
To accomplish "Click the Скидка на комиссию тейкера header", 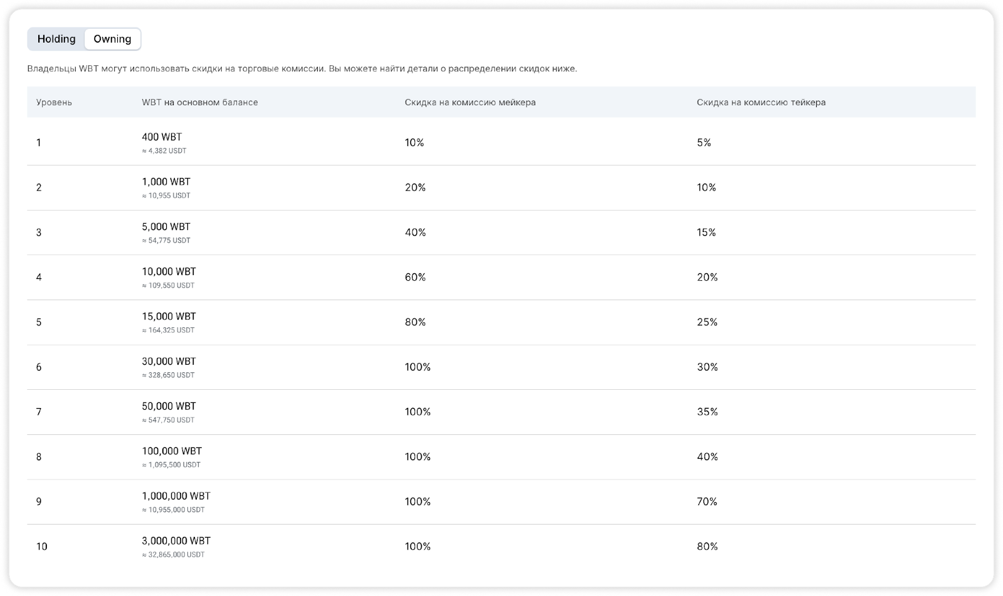I will pos(761,102).
